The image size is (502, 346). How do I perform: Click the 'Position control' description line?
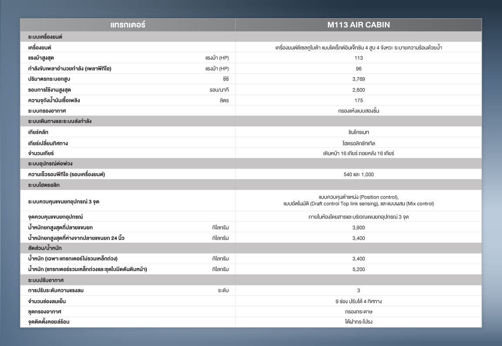click(x=359, y=197)
